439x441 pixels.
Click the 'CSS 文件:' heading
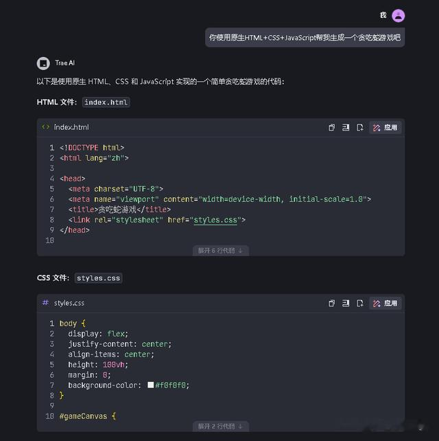pos(53,278)
